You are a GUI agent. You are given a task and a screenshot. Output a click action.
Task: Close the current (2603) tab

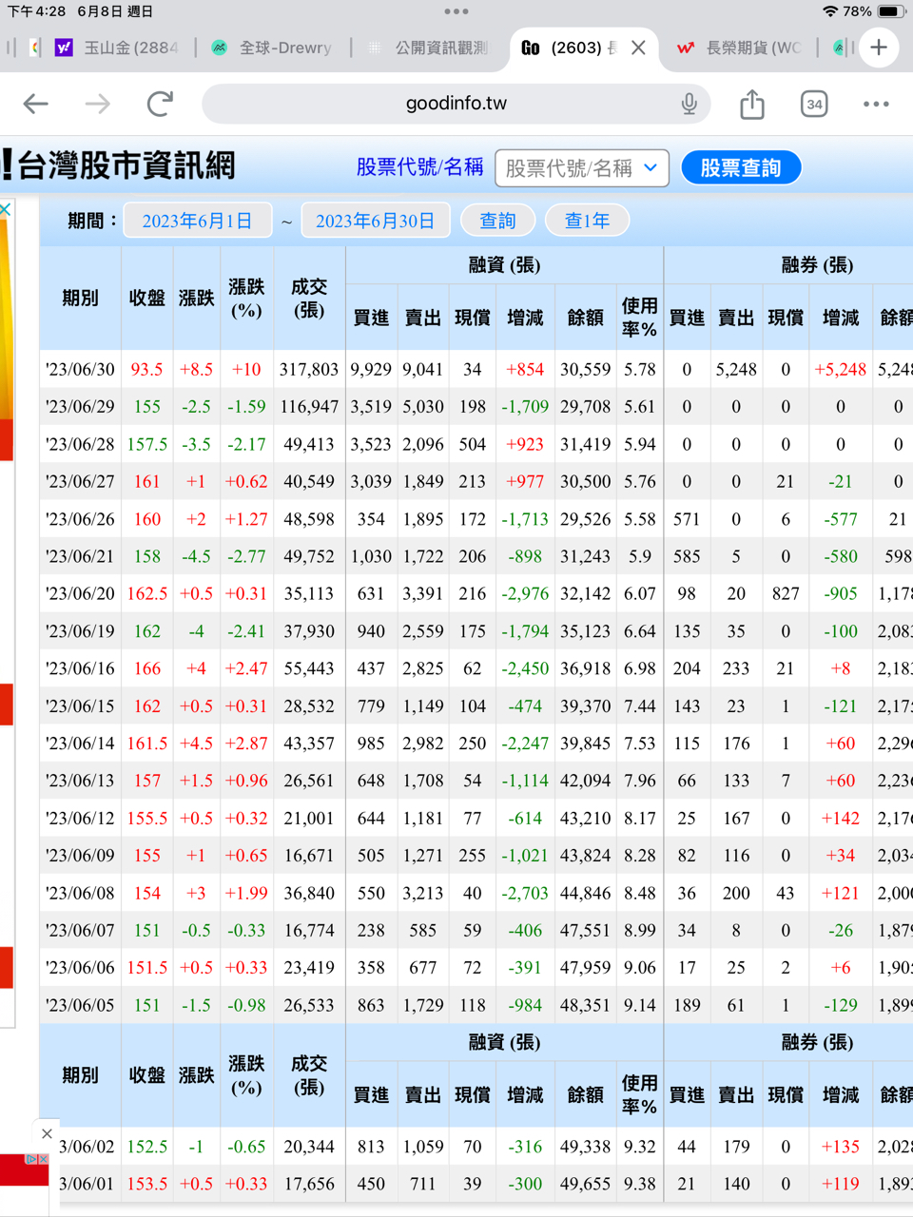tap(639, 48)
